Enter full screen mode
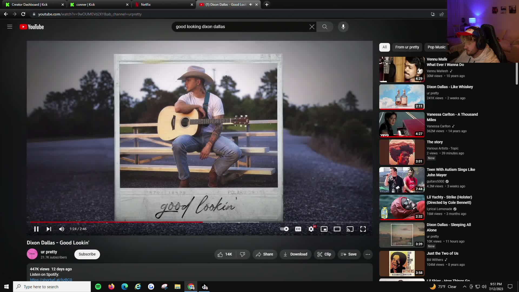Image resolution: width=519 pixels, height=292 pixels. click(x=363, y=229)
